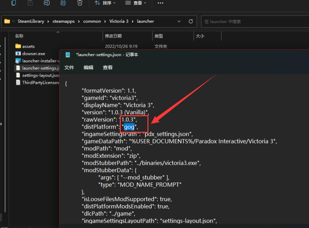The width and height of the screenshot is (309, 228).
Task: Navigate to the common breadcrumb folder
Action: tap(92, 21)
